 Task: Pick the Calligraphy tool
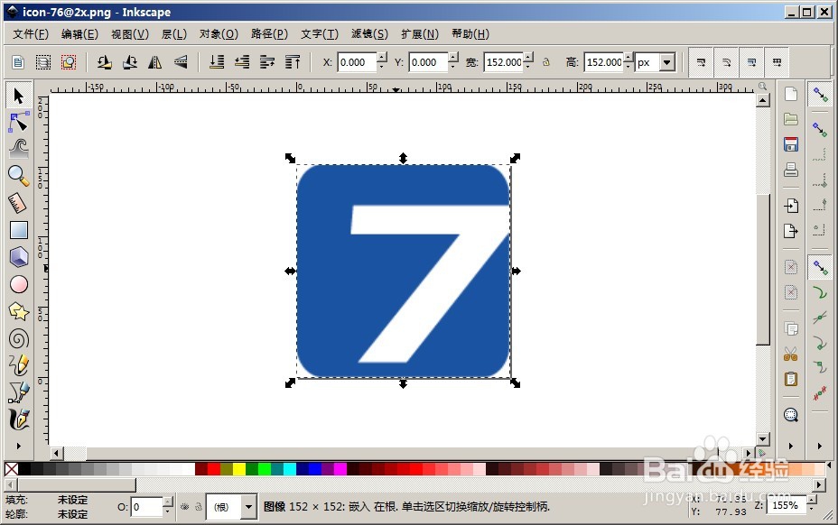point(19,419)
